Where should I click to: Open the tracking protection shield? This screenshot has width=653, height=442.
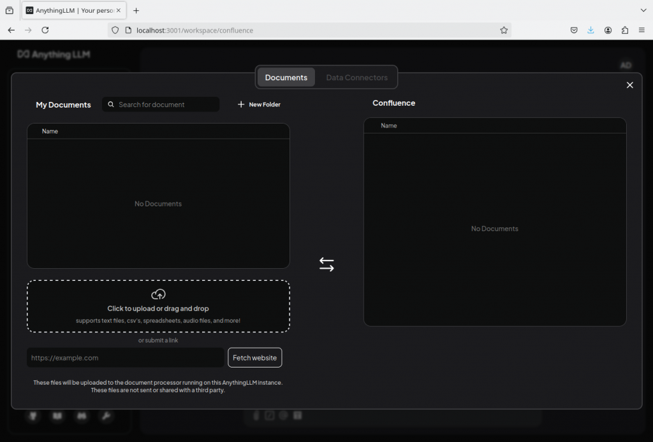tap(115, 30)
